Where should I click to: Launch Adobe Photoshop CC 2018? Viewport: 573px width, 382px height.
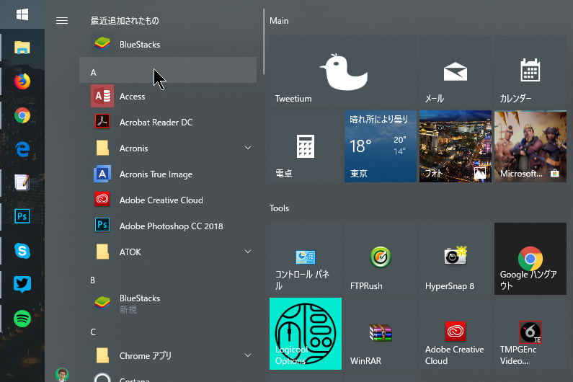coord(168,226)
